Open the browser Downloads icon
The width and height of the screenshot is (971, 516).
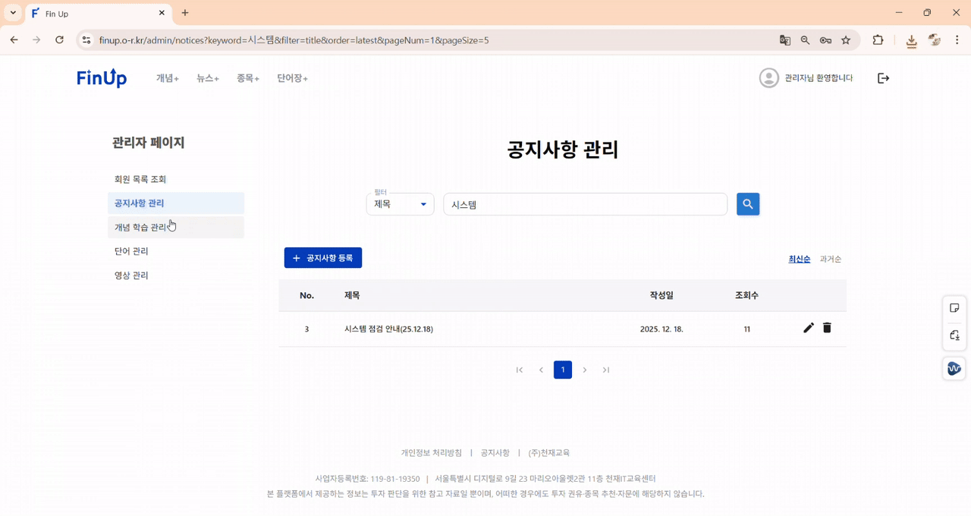coord(911,40)
